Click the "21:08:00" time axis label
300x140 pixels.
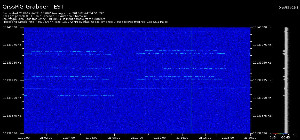(x=114, y=138)
